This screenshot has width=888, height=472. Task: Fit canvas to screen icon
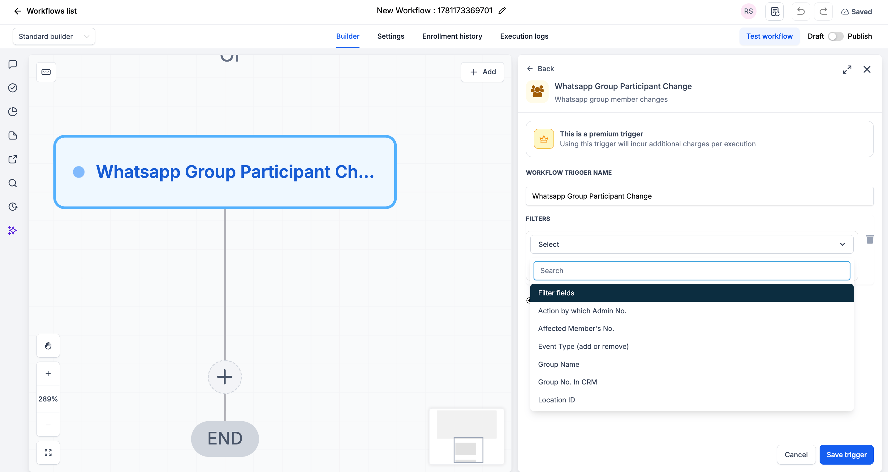coord(48,453)
